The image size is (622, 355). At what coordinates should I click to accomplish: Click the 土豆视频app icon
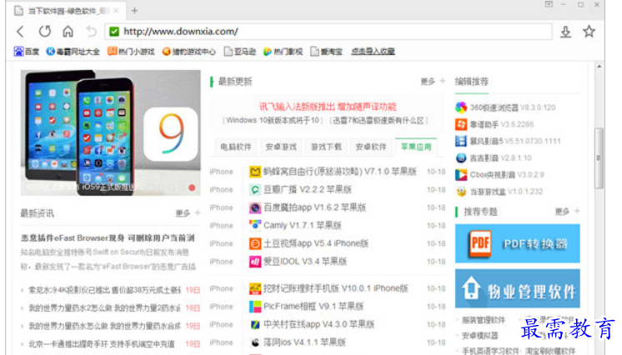[x=254, y=243]
